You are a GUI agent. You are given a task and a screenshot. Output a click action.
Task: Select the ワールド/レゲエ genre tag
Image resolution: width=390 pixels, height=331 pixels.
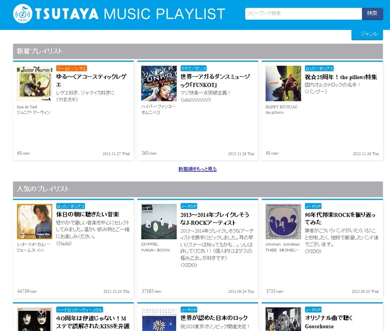coord(72,68)
